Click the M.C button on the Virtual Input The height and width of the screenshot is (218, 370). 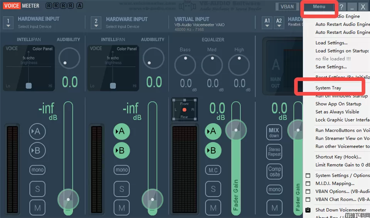(213, 170)
